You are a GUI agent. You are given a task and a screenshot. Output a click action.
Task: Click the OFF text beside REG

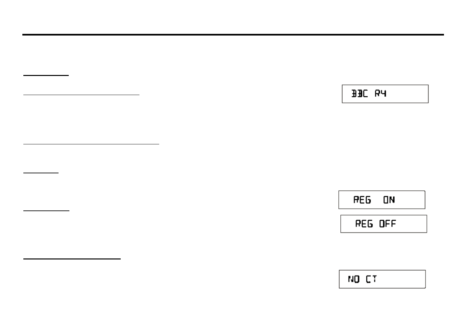coord(387,224)
